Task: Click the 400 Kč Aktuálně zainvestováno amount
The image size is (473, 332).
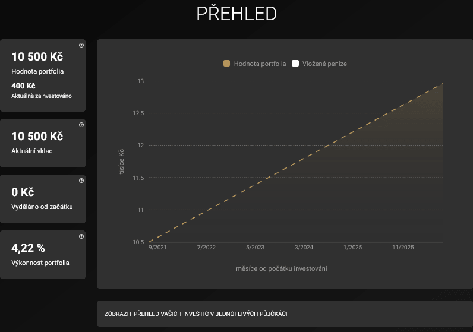Action: click(23, 86)
